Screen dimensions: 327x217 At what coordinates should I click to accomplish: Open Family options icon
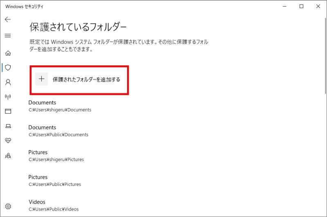coord(8,156)
